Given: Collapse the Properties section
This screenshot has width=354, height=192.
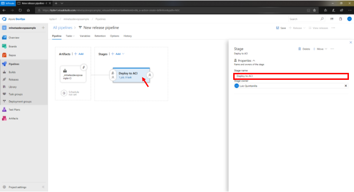Looking at the screenshot, I should 254,60.
